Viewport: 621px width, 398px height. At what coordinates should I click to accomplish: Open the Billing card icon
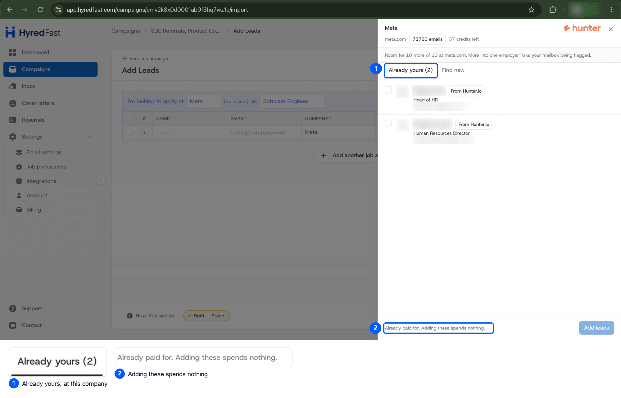(x=19, y=210)
